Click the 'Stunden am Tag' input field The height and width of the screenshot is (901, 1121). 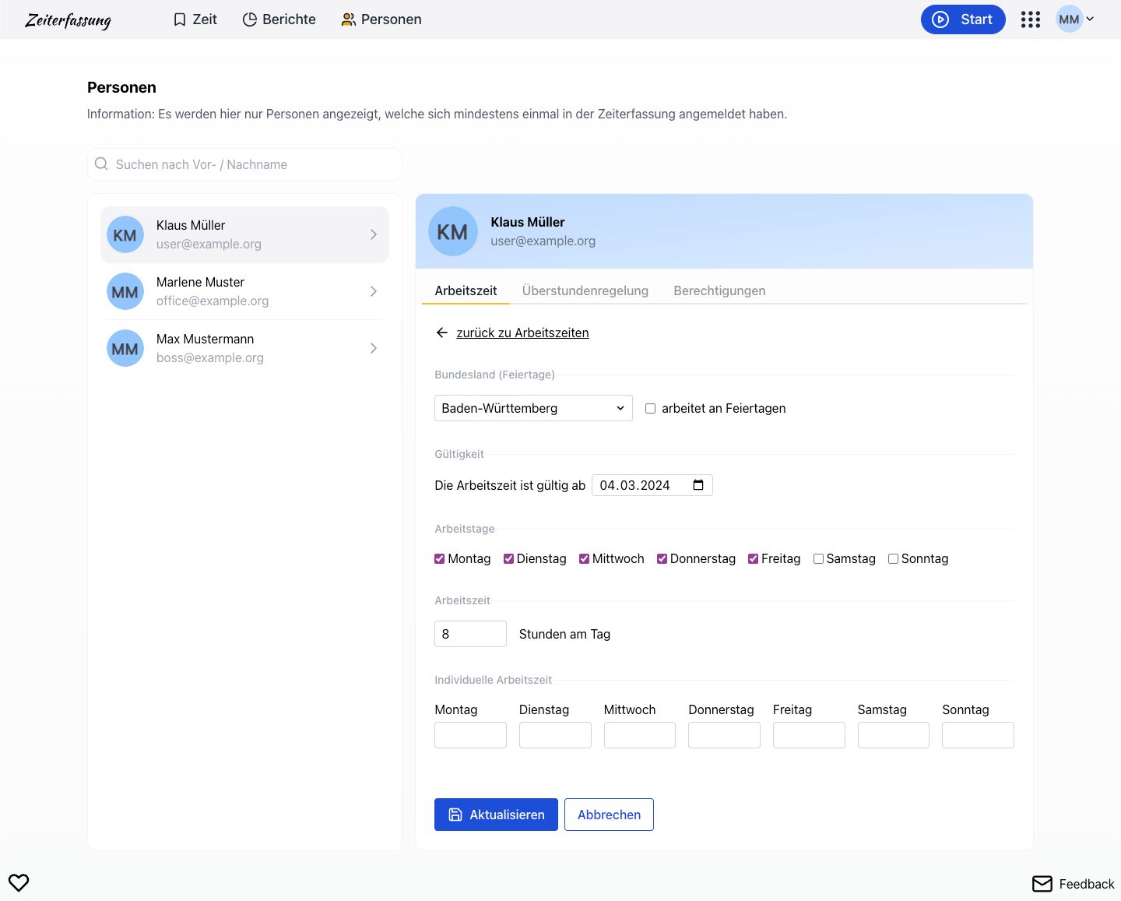coord(470,634)
